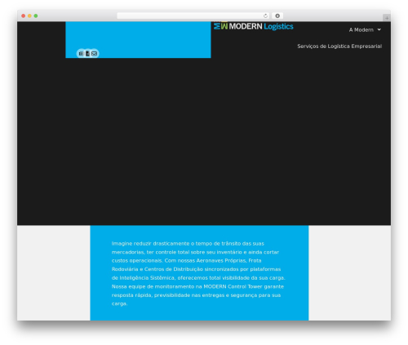Click the green MW emblem in logo
Image resolution: width=408 pixels, height=345 pixels.
tap(220, 26)
